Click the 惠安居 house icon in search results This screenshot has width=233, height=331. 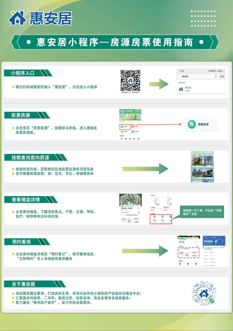[180, 89]
